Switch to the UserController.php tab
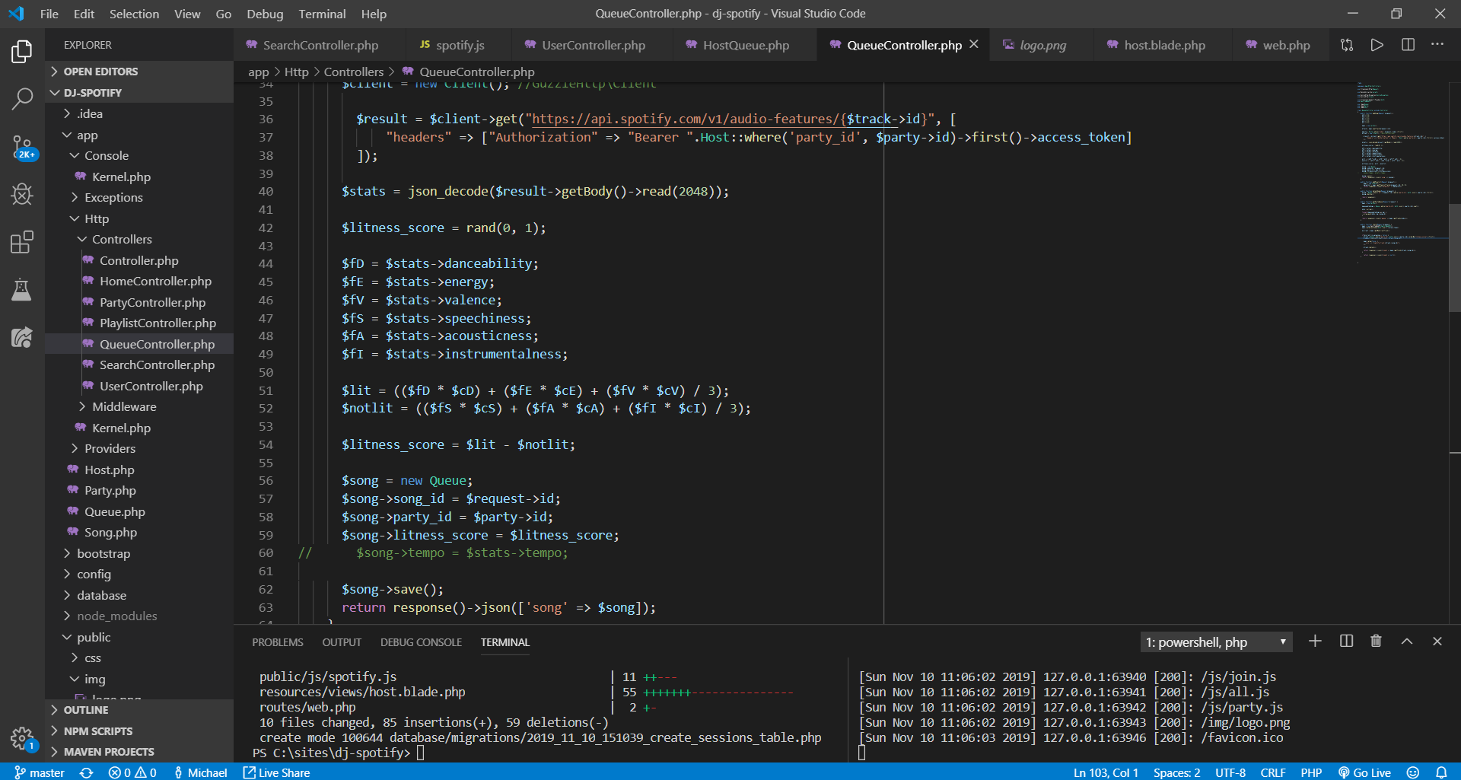 (x=593, y=46)
